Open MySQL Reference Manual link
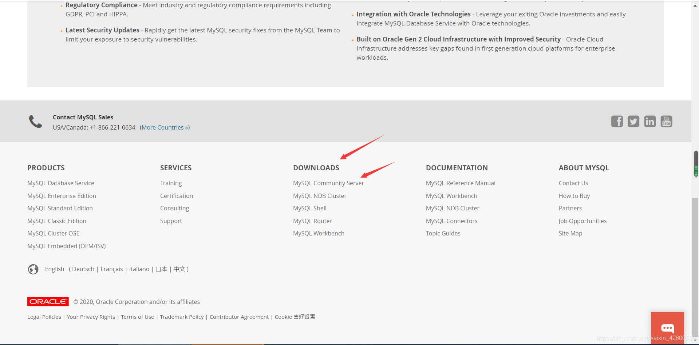 click(x=461, y=183)
